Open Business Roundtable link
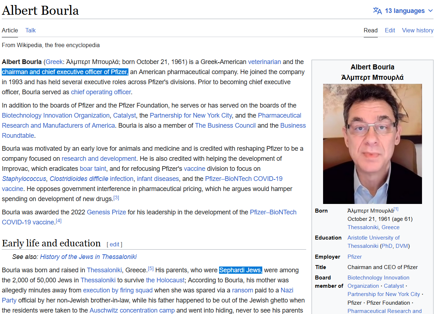The width and height of the screenshot is (440, 314). [x=154, y=131]
